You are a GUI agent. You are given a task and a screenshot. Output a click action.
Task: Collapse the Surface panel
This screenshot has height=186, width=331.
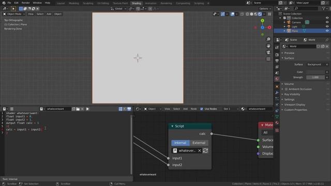pos(289,58)
